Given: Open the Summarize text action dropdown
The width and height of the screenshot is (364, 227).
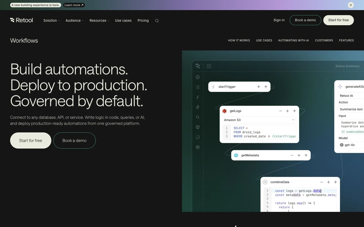Looking at the screenshot, I should click(351, 109).
